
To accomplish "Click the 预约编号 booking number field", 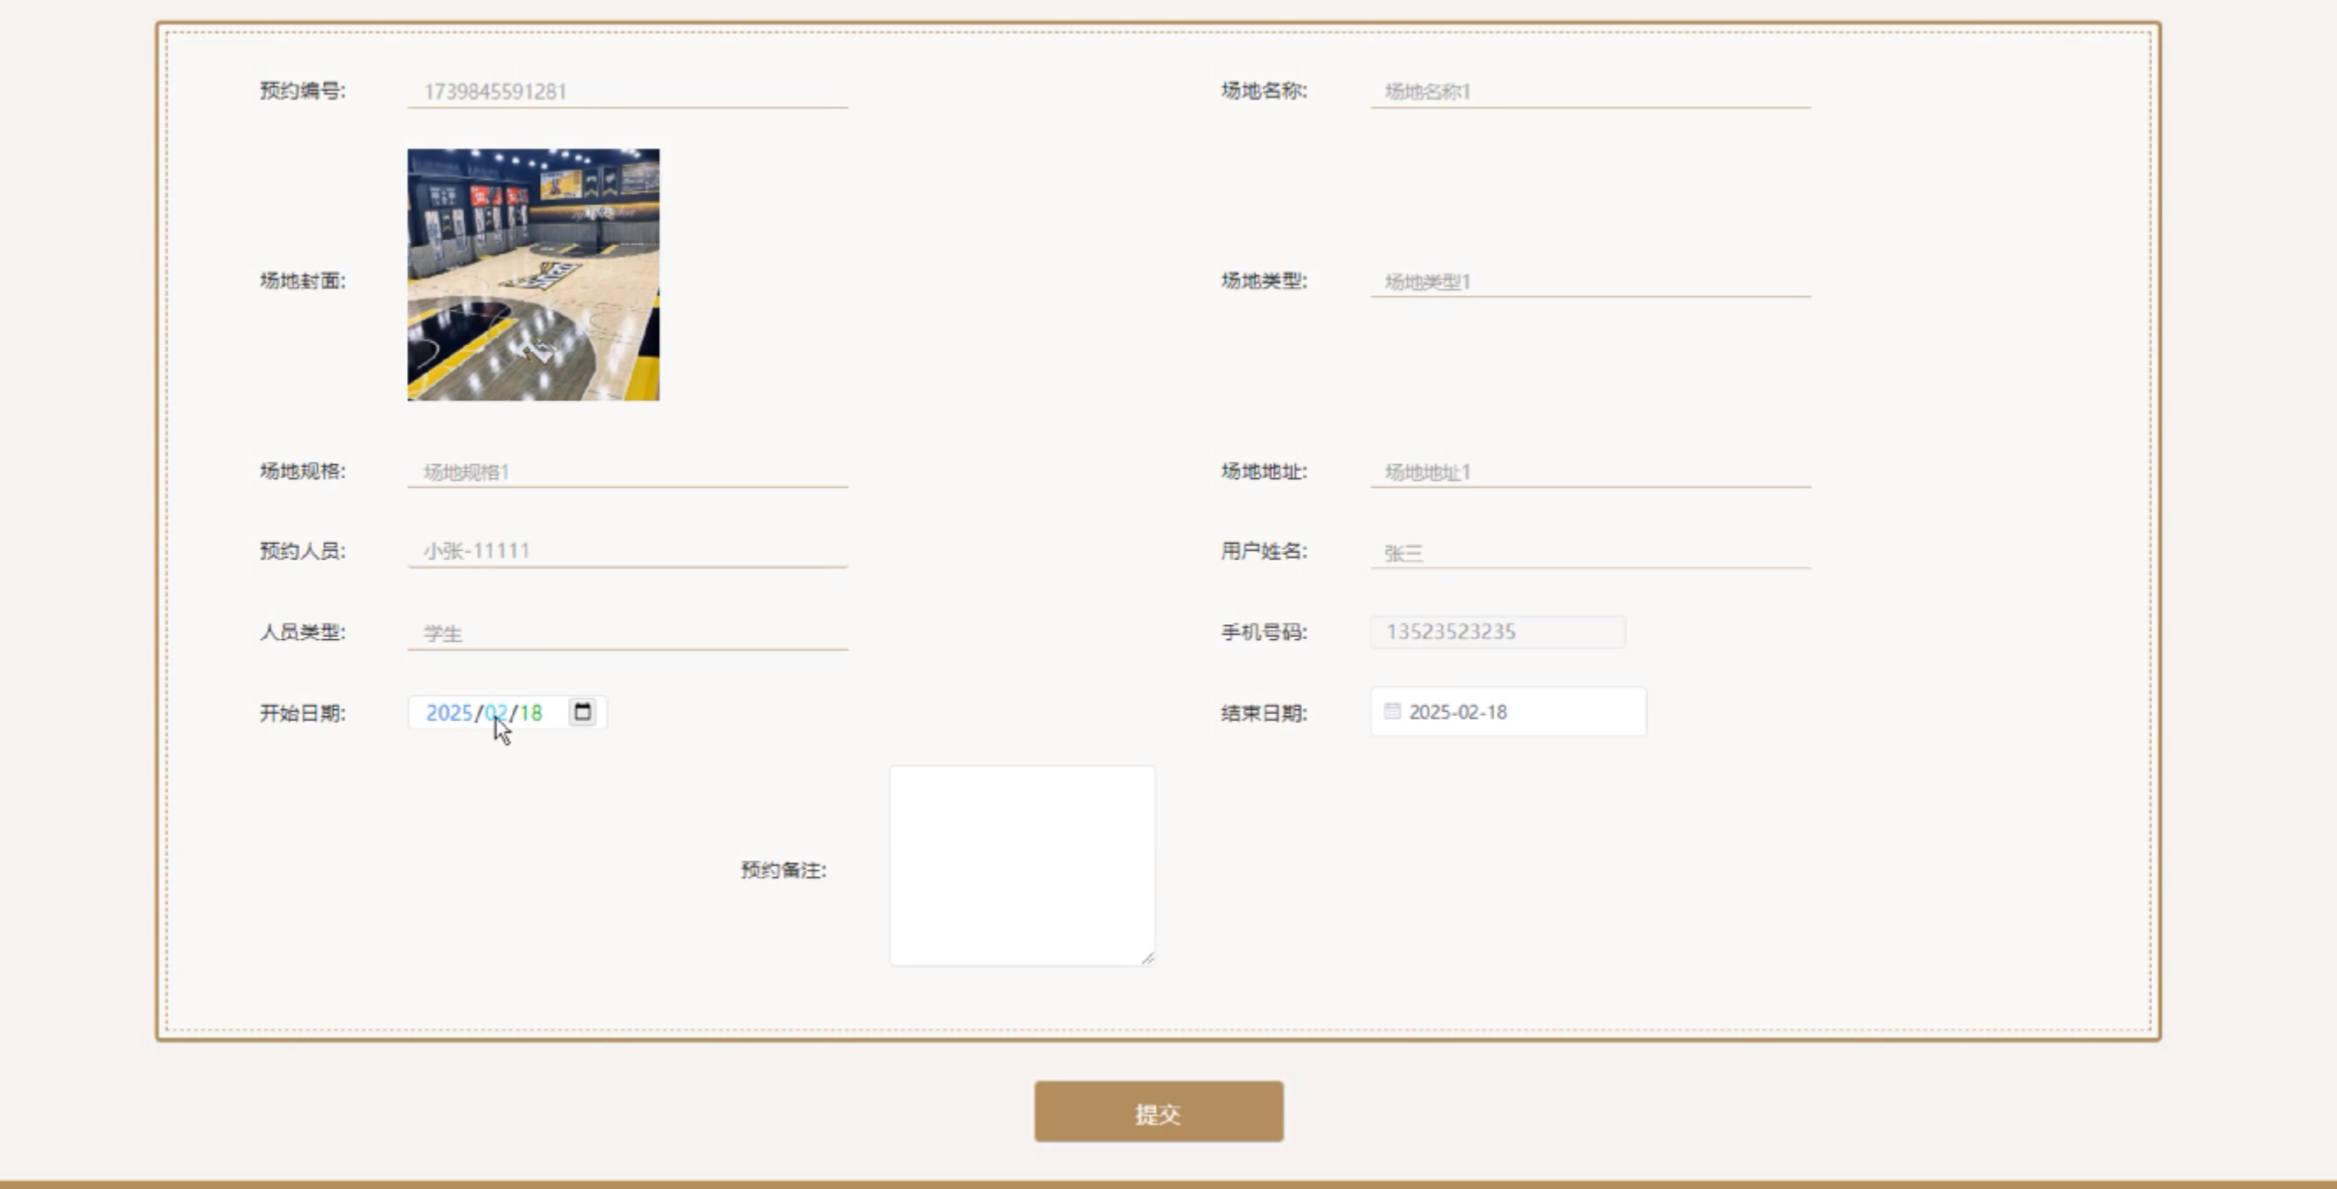I will click(x=626, y=92).
